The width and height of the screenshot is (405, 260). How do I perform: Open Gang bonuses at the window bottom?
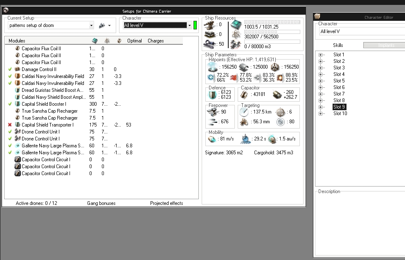101,203
